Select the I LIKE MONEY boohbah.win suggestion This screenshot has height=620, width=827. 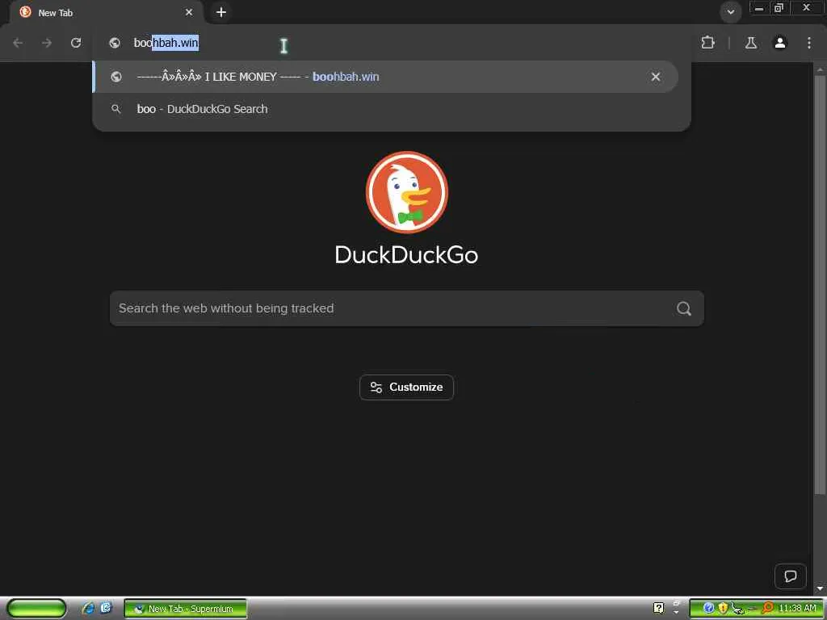click(x=385, y=77)
